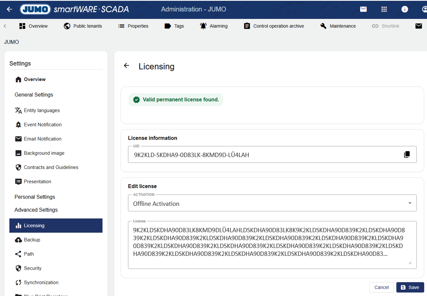Click Personal Settings heading
The height and width of the screenshot is (296, 427).
click(35, 197)
